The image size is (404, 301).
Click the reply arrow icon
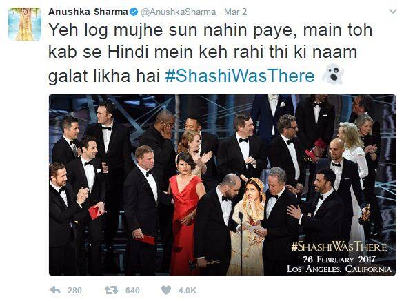click(55, 290)
